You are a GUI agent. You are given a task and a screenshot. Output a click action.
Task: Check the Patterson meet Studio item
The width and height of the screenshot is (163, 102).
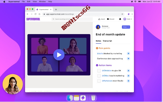[99, 81]
